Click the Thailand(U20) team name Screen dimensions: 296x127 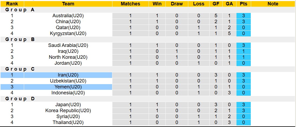click(x=68, y=122)
